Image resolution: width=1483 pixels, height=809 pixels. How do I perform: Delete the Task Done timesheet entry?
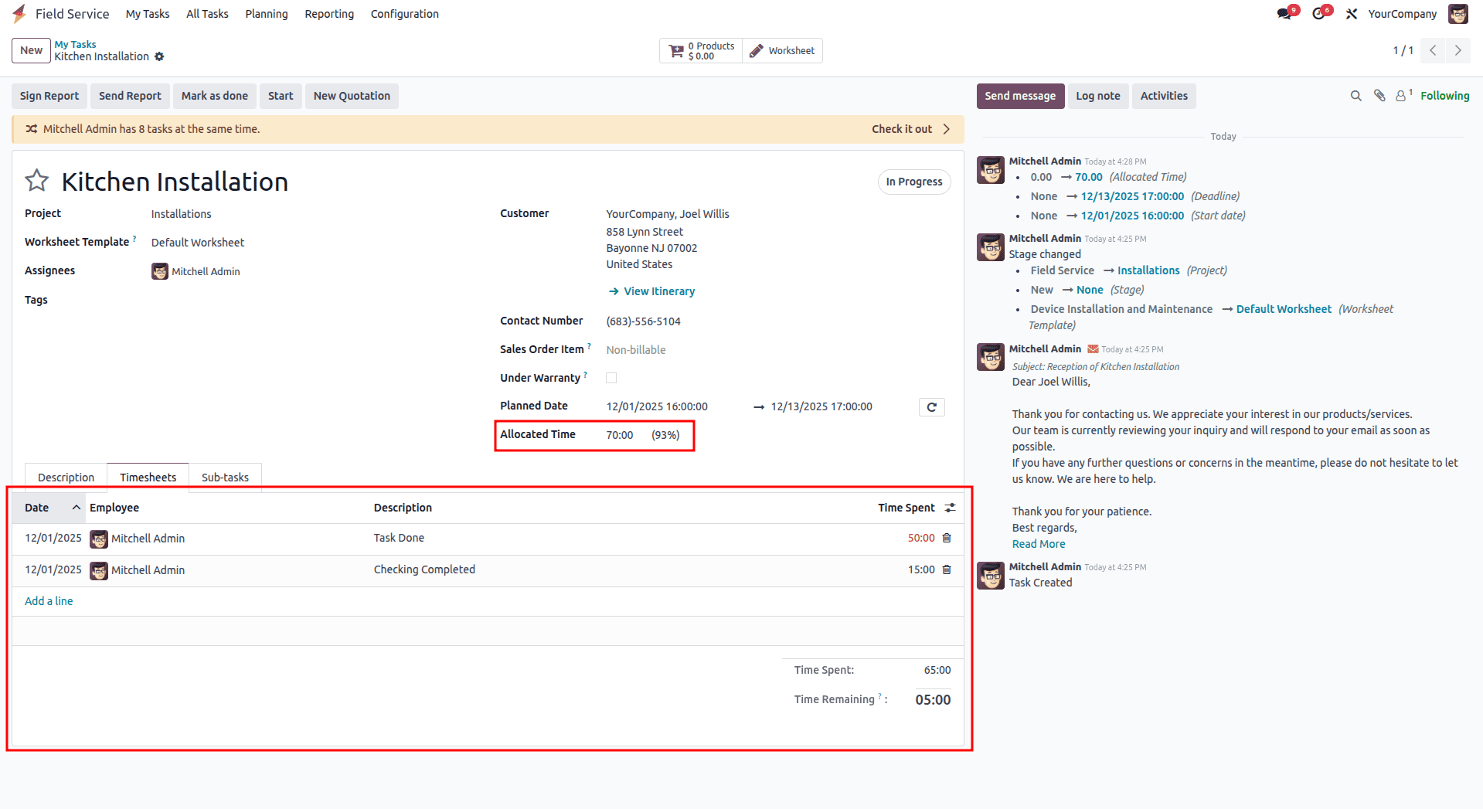(946, 538)
